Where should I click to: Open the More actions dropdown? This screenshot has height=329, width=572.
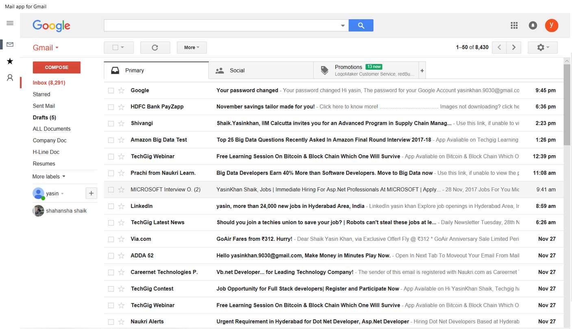pyautogui.click(x=192, y=48)
